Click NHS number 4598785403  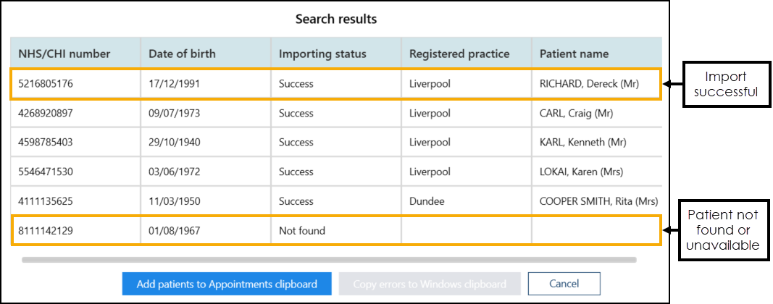pyautogui.click(x=46, y=143)
